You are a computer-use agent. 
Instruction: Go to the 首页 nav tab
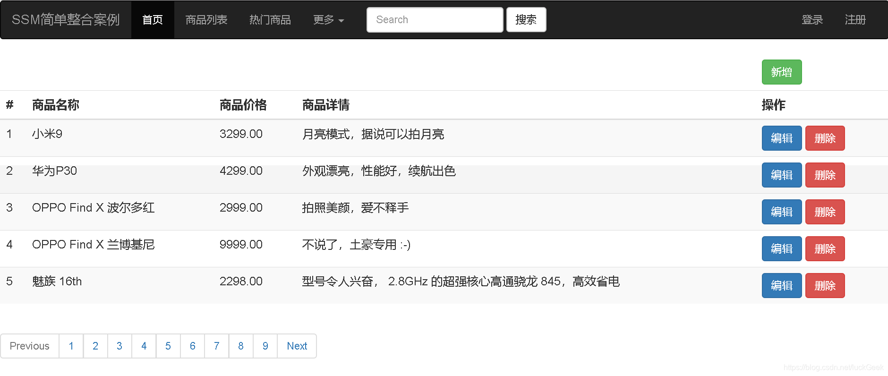click(x=153, y=20)
